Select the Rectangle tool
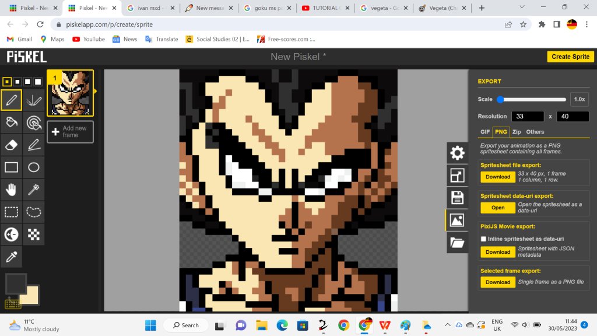Screen dimensions: 597x336 (12, 167)
